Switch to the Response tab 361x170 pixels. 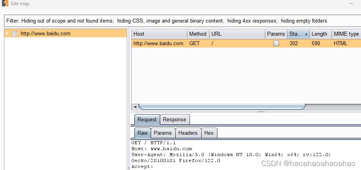coord(175,120)
